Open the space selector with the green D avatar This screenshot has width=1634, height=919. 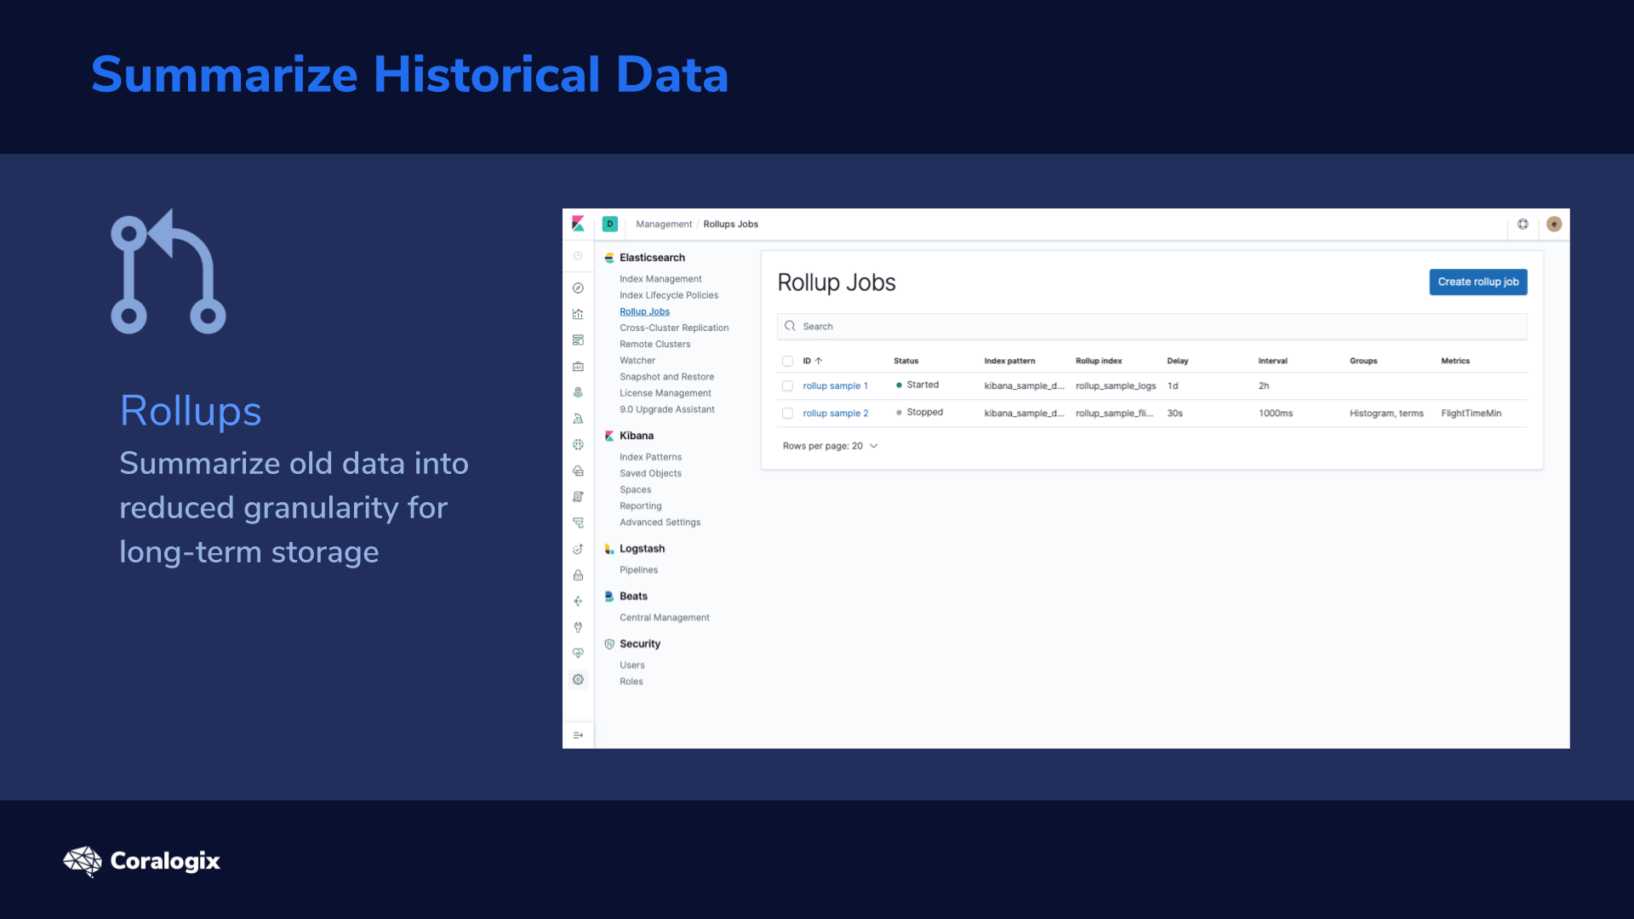point(609,224)
